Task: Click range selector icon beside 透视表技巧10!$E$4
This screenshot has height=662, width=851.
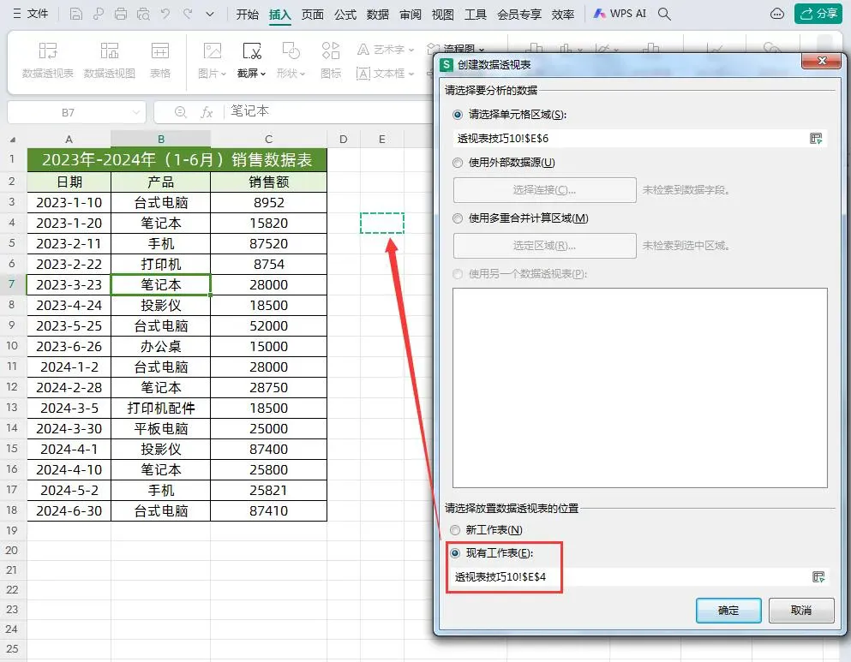Action: tap(818, 577)
